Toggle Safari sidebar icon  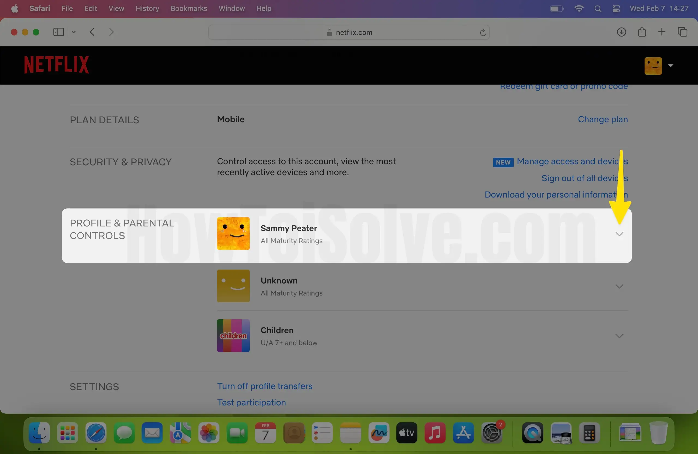(58, 32)
